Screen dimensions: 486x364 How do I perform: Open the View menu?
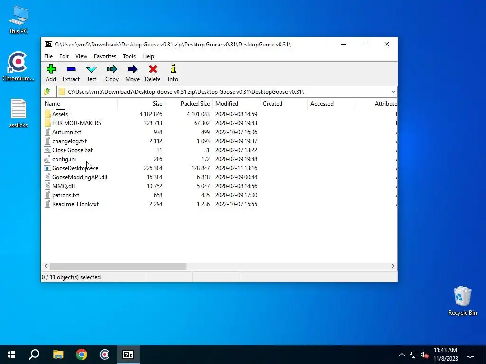pos(81,56)
